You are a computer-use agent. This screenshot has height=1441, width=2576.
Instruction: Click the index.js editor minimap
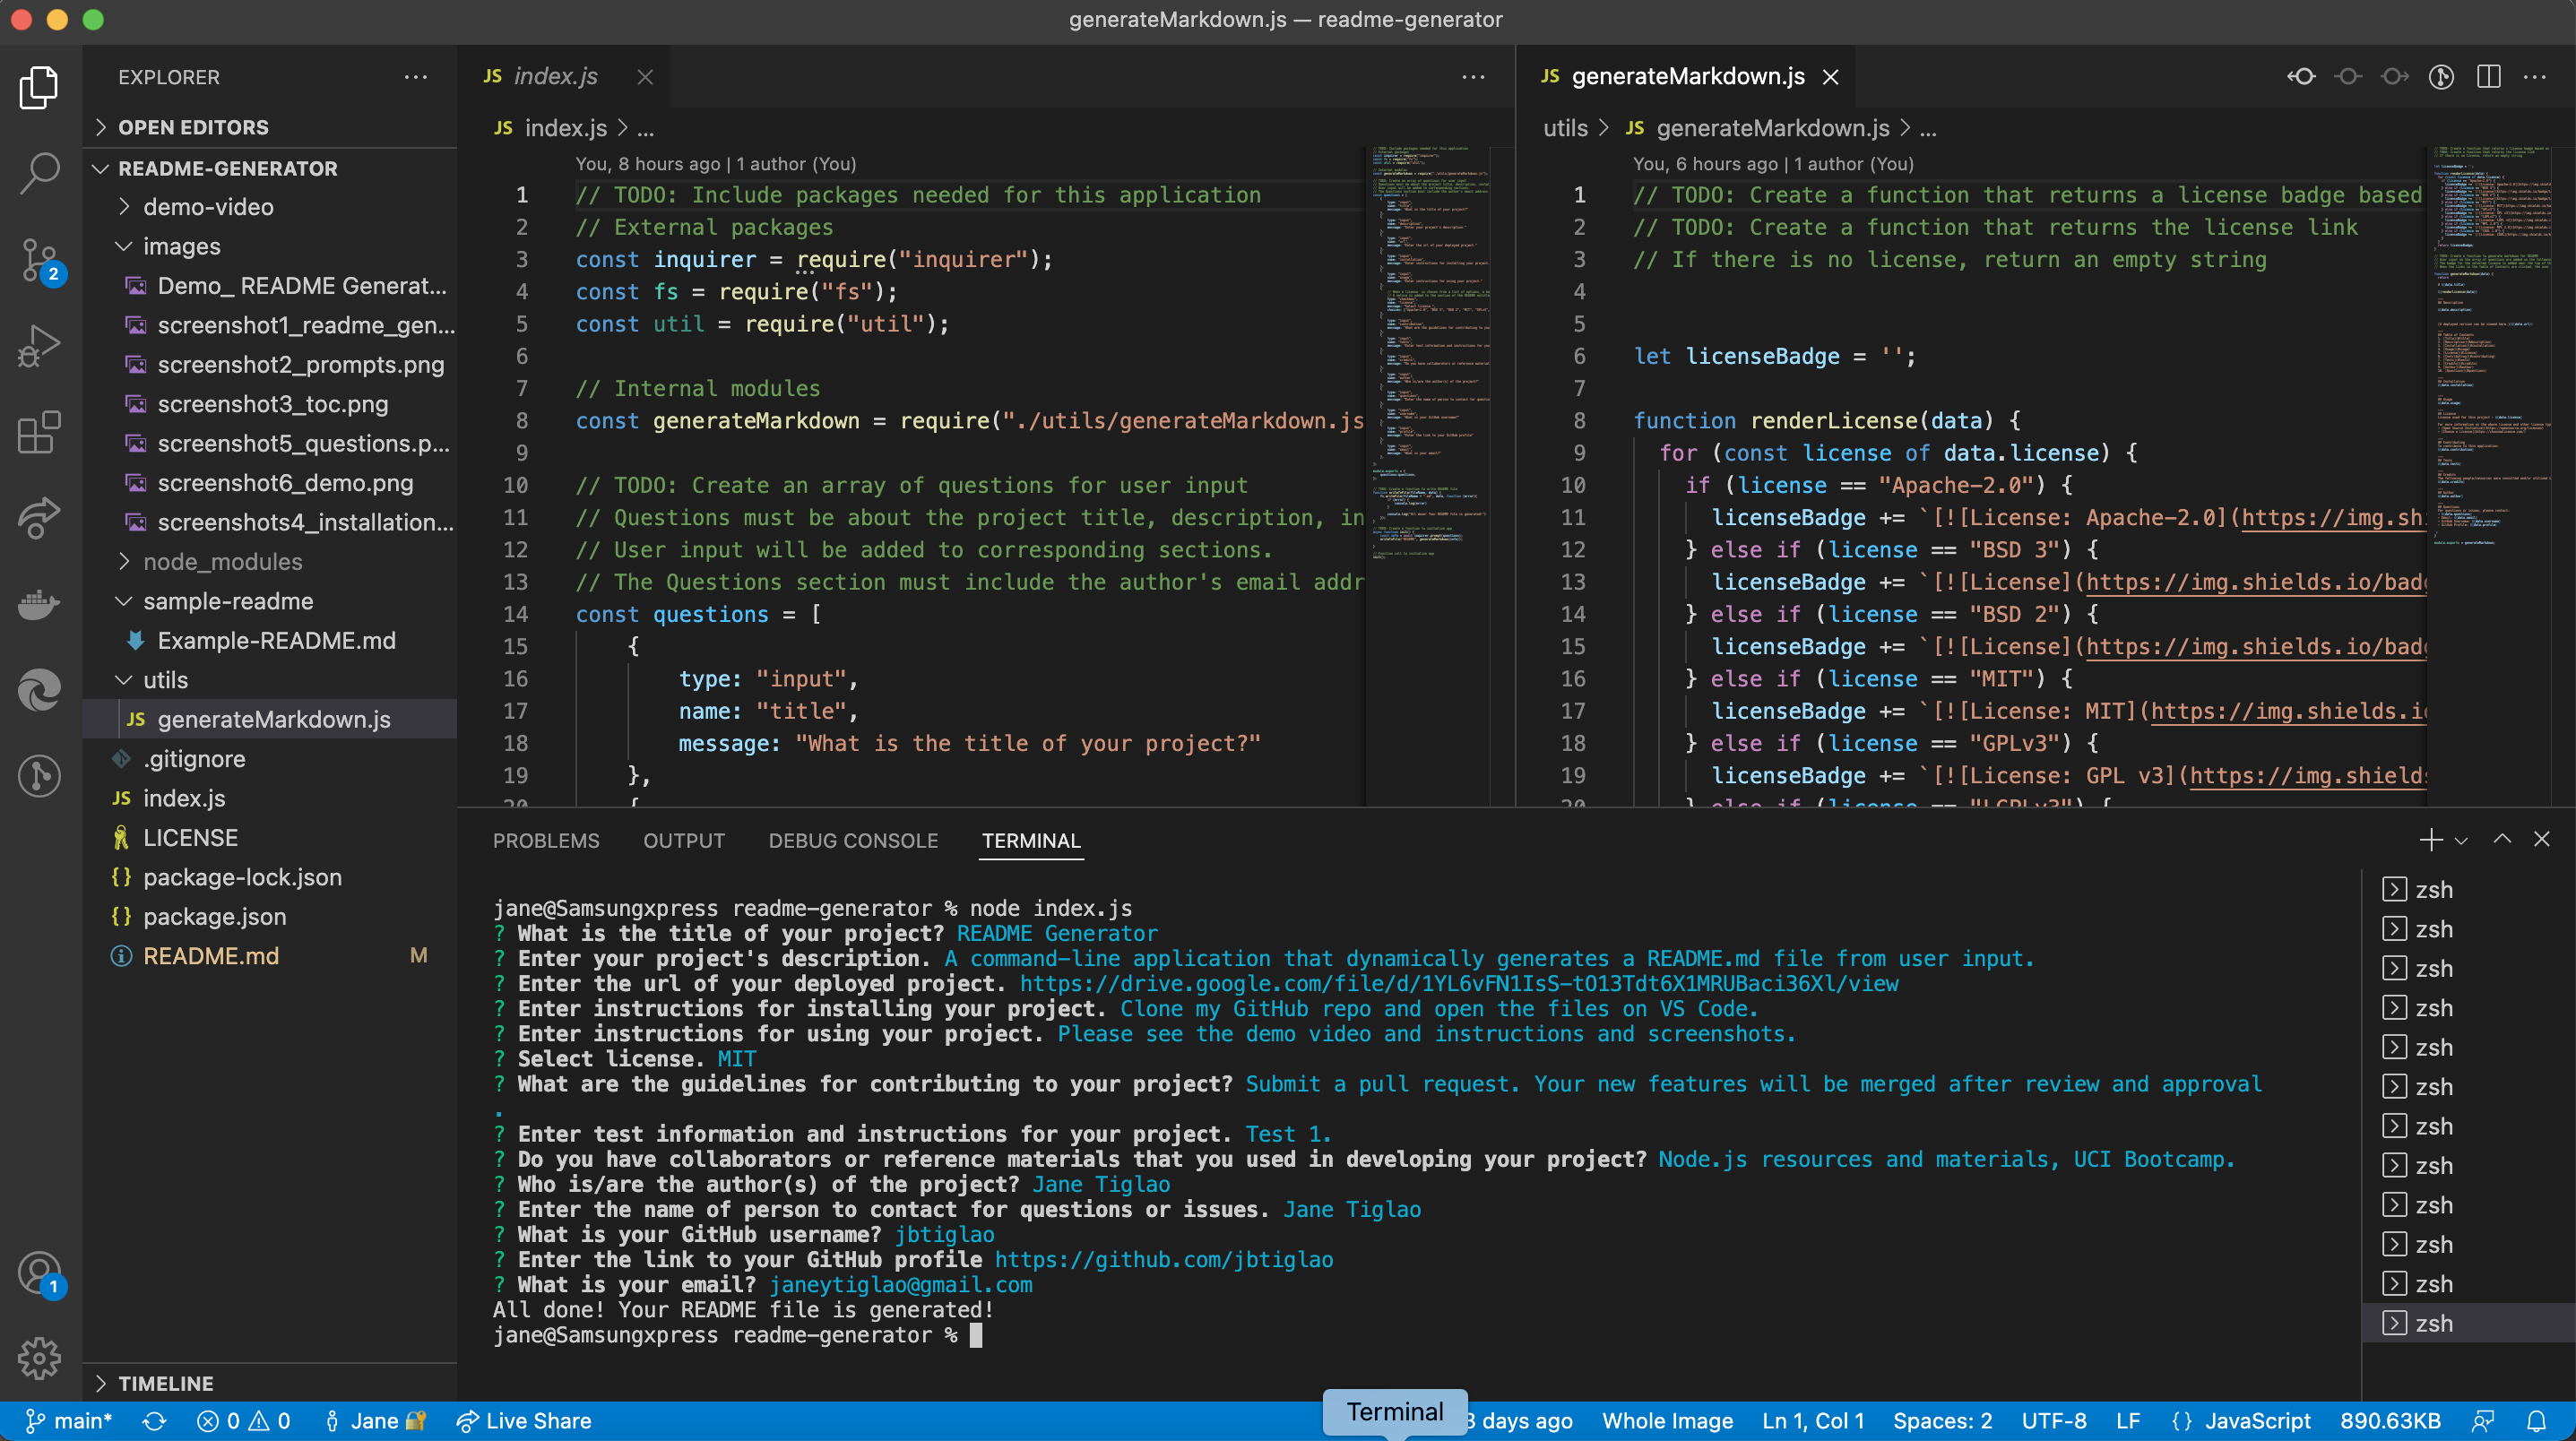[x=1430, y=475]
